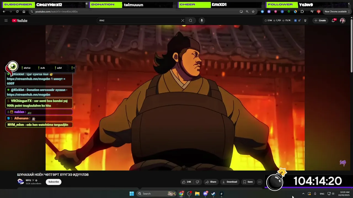The image size is (353, 198).
Task: Open Steam from the taskbar
Action: tap(213, 194)
